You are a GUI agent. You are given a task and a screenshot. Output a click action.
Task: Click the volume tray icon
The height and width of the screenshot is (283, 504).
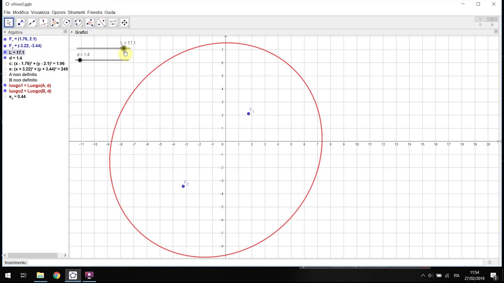(430, 276)
